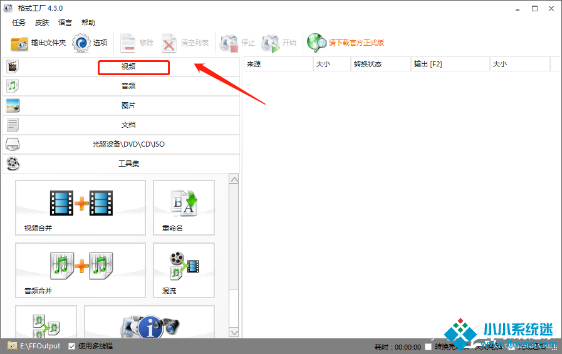
Task: Click the 请下载官方正式版 download link
Action: click(x=355, y=43)
